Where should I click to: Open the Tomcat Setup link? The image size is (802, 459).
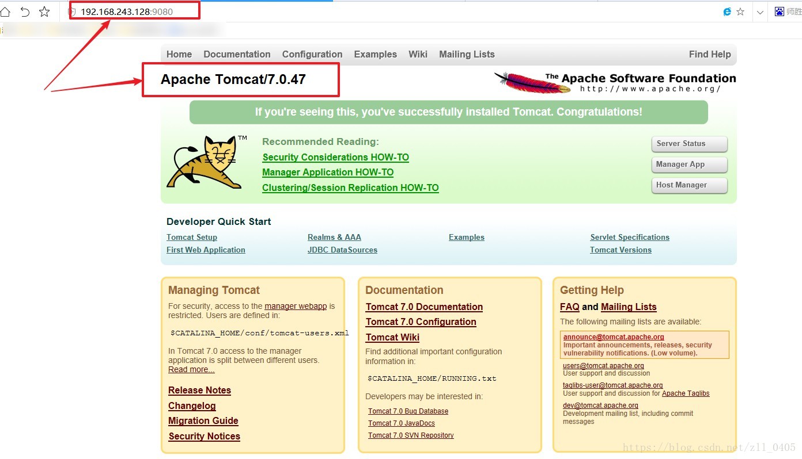(192, 237)
